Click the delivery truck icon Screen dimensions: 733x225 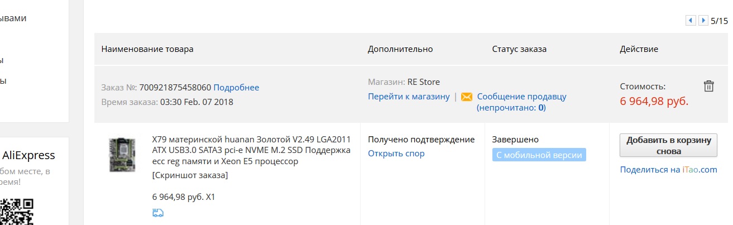point(157,213)
